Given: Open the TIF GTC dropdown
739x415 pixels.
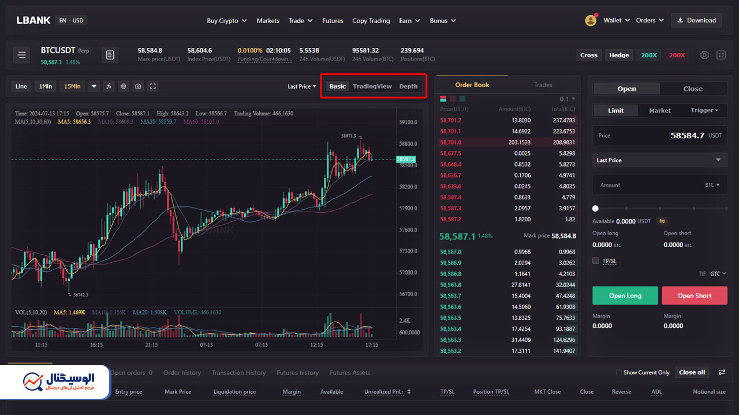Looking at the screenshot, I should point(718,274).
